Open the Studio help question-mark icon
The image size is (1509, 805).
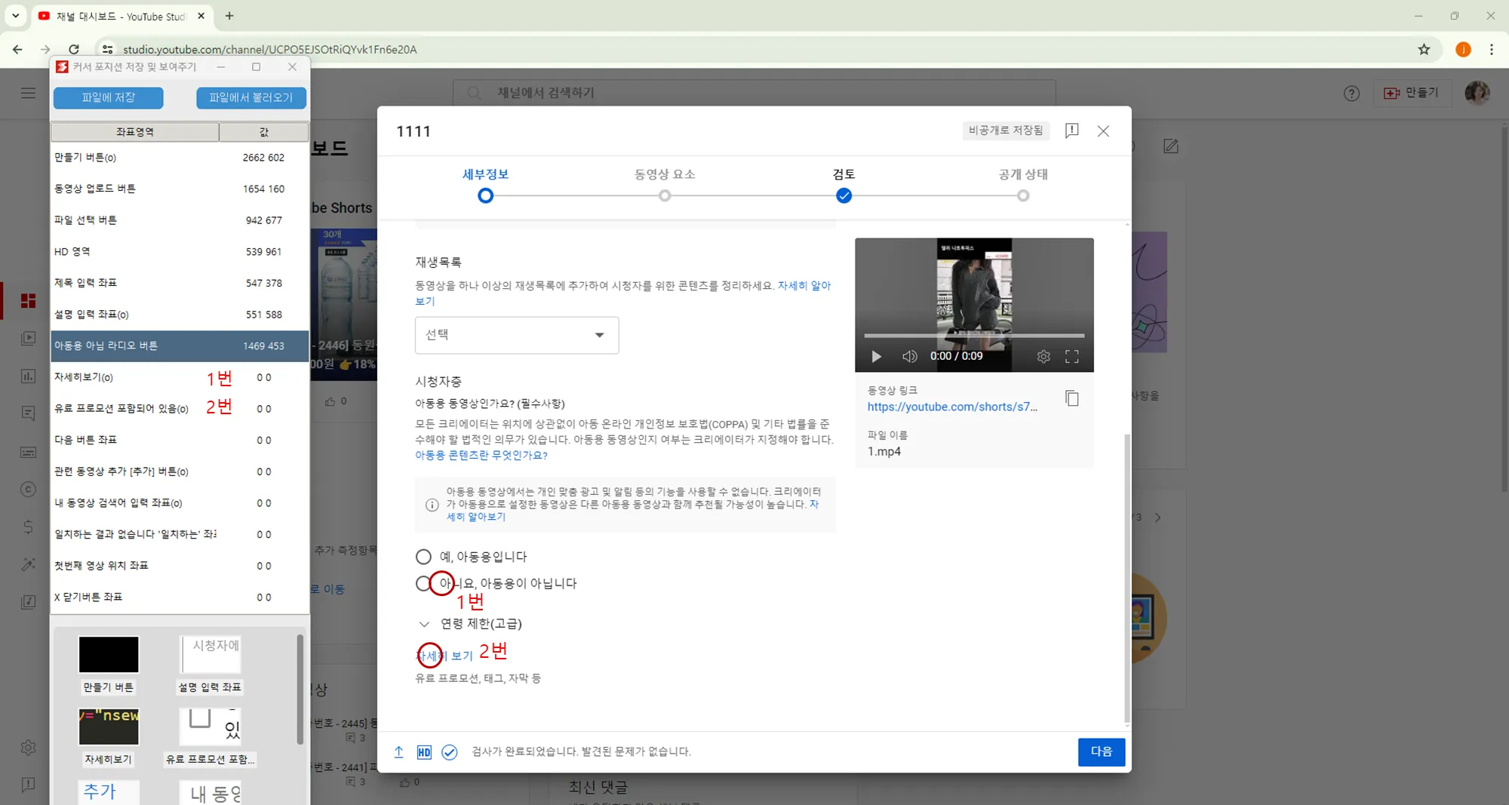[1351, 93]
